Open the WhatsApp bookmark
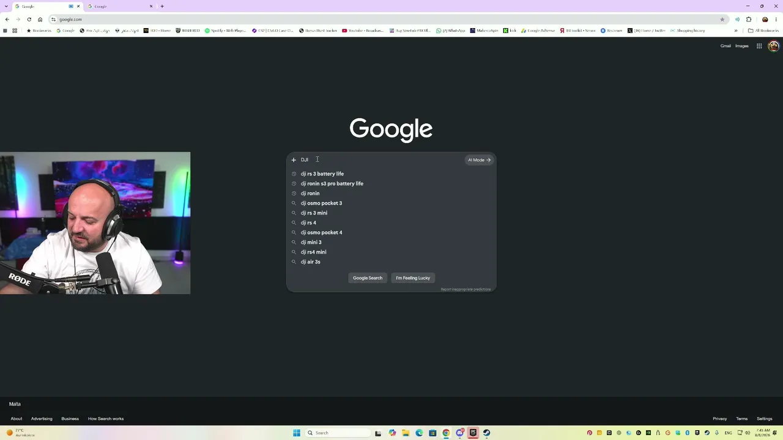The image size is (783, 440). (450, 31)
